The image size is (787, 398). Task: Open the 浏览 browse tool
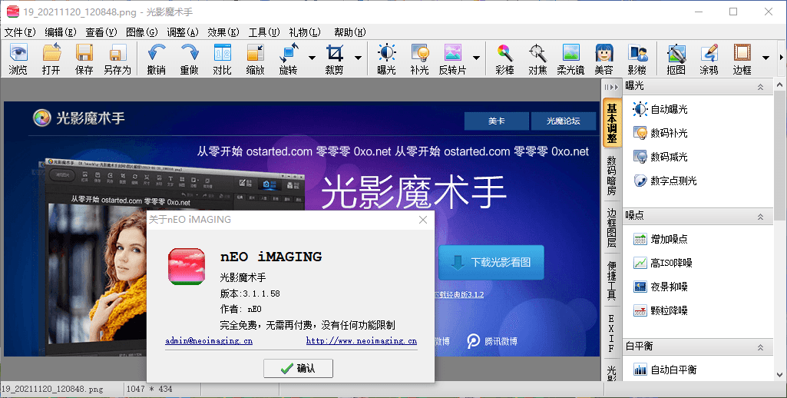click(x=18, y=59)
